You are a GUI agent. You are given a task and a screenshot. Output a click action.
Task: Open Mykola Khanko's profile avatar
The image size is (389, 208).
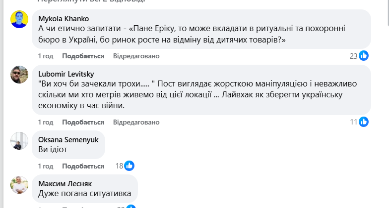(x=20, y=19)
